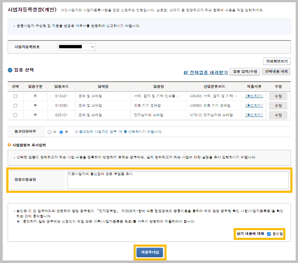Viewport: 298px width, 263px height.
Task: Click 수정 button for code 616090
Action: point(278,106)
